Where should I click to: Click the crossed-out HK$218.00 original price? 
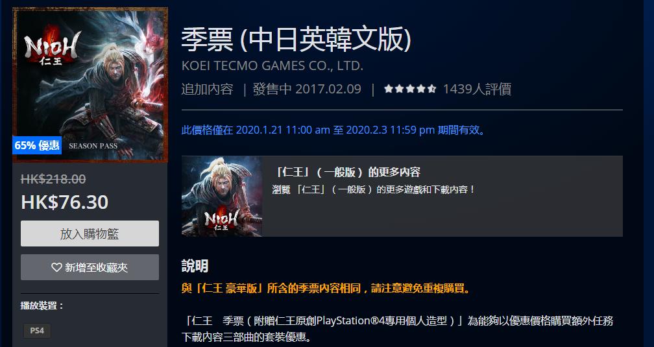pyautogui.click(x=53, y=180)
